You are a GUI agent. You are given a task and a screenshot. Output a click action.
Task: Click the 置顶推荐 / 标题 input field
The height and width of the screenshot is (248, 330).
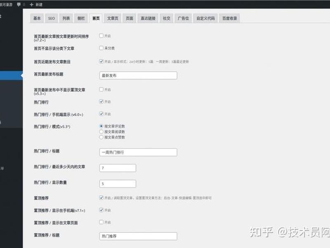pyautogui.click(x=138, y=236)
